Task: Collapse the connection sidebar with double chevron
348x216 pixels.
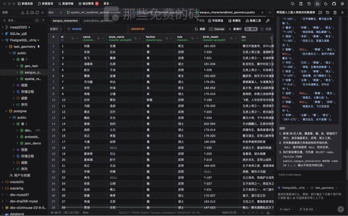Action: pyautogui.click(x=42, y=12)
